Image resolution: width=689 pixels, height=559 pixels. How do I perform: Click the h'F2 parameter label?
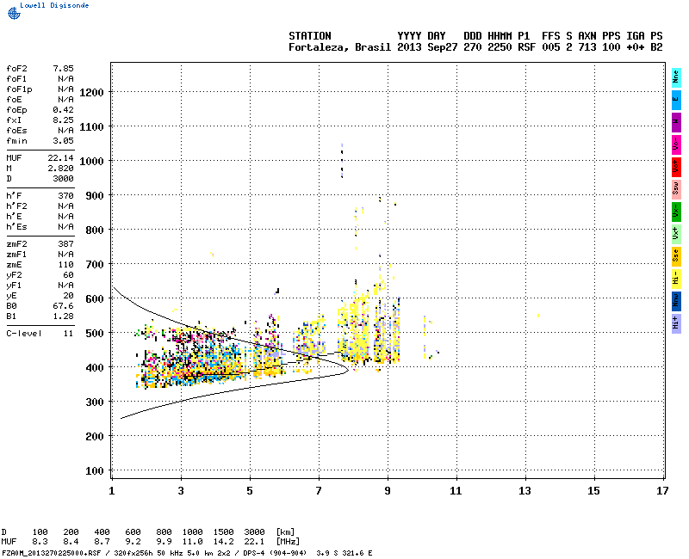16,206
